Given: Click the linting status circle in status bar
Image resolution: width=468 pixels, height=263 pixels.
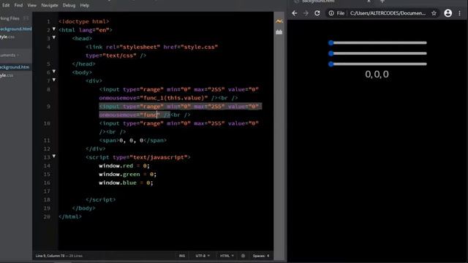Looking at the screenshot, I should pos(243,256).
